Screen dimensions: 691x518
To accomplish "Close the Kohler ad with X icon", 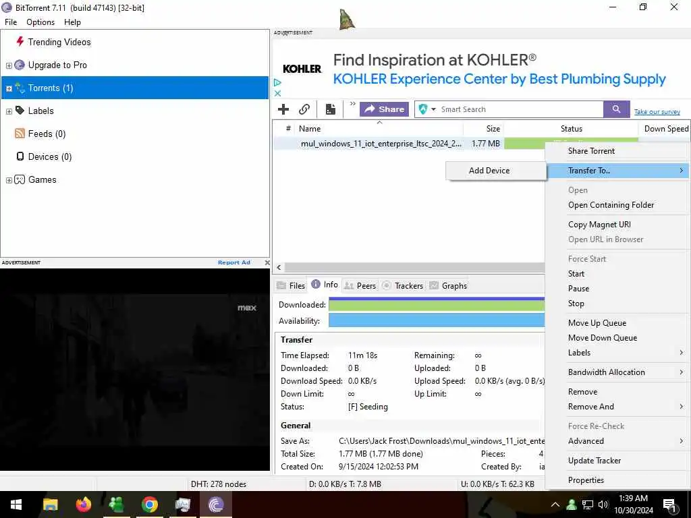I will (x=277, y=93).
